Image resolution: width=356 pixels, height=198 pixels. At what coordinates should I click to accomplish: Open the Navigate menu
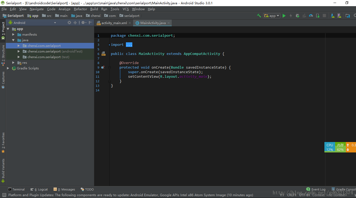click(36, 9)
